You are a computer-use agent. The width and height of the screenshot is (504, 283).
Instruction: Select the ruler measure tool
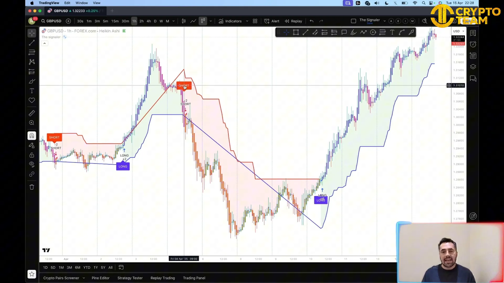(x=32, y=113)
